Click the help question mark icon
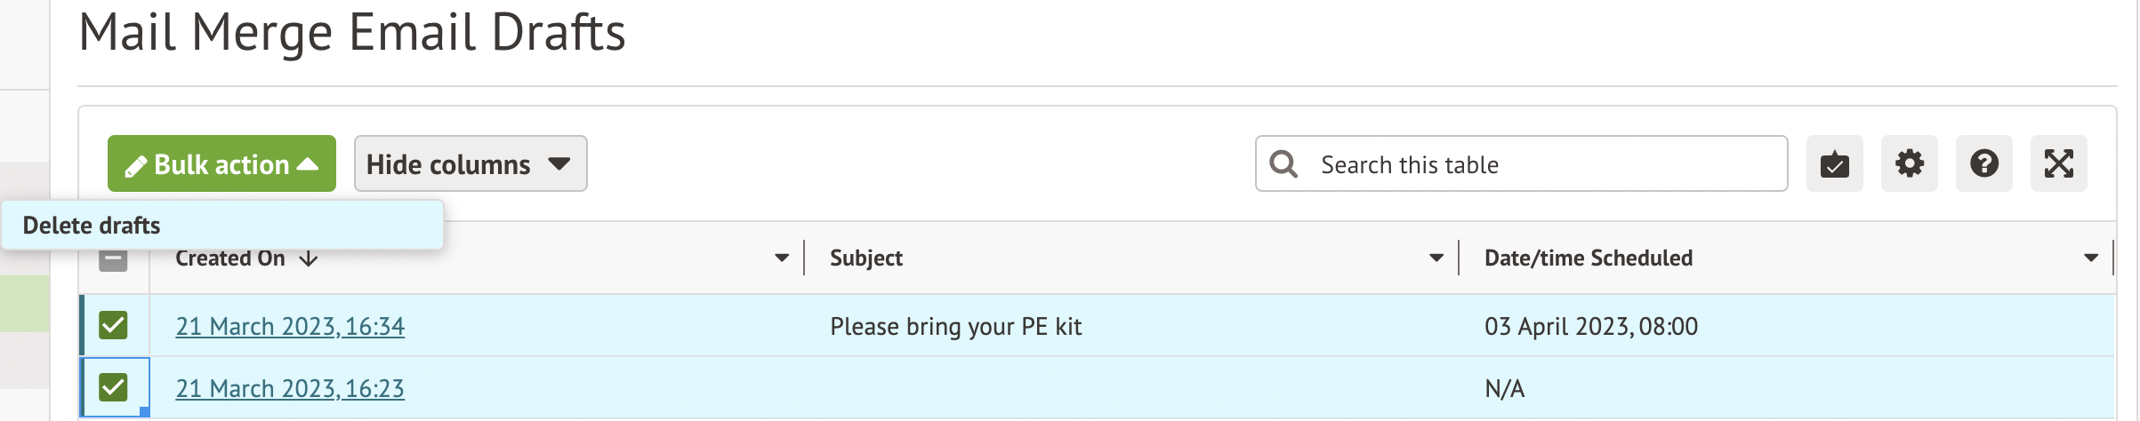 [1983, 164]
